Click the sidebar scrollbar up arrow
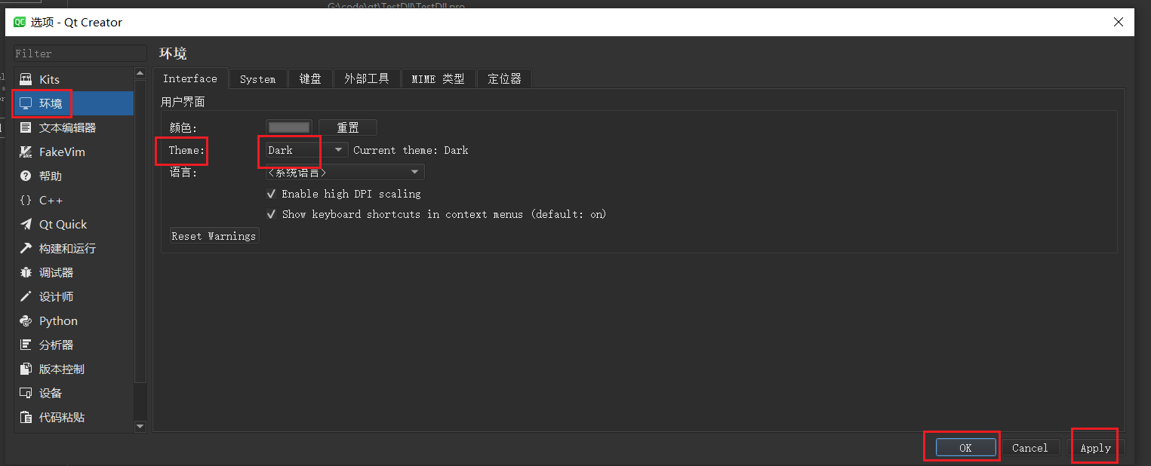Screen dimensions: 1151x466 click(140, 74)
